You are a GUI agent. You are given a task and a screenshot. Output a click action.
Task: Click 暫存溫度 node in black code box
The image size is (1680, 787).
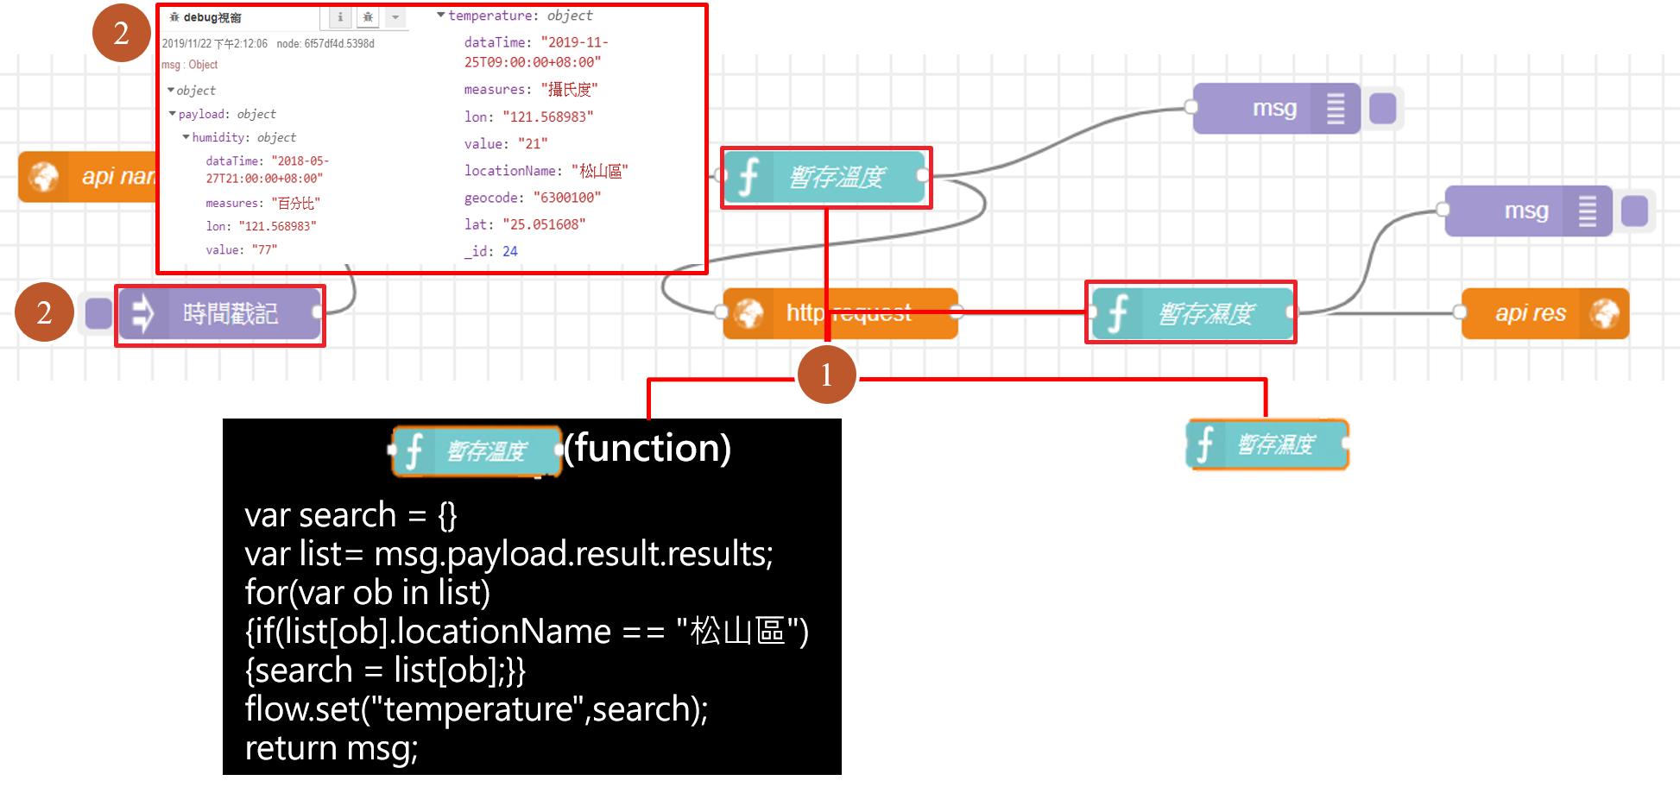point(477,450)
